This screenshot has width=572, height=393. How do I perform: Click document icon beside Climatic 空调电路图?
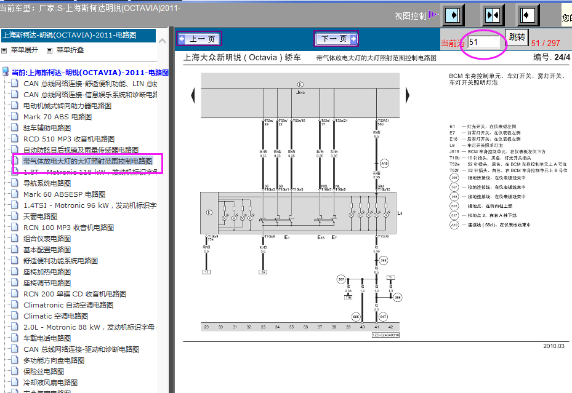(x=15, y=316)
